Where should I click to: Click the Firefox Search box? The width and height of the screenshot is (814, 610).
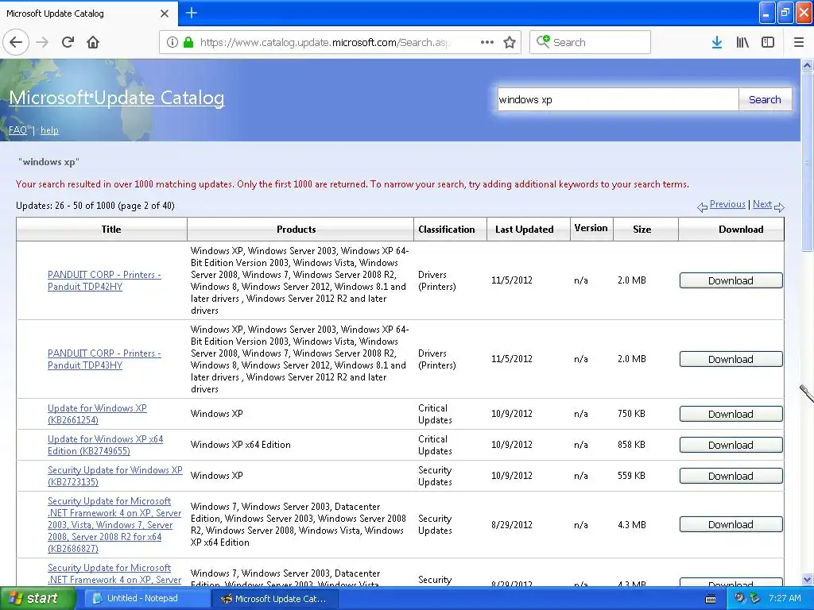tap(590, 42)
